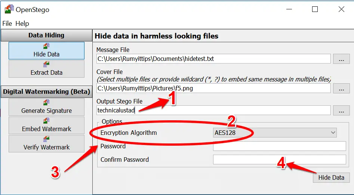Browse for the Message File

[341, 59]
